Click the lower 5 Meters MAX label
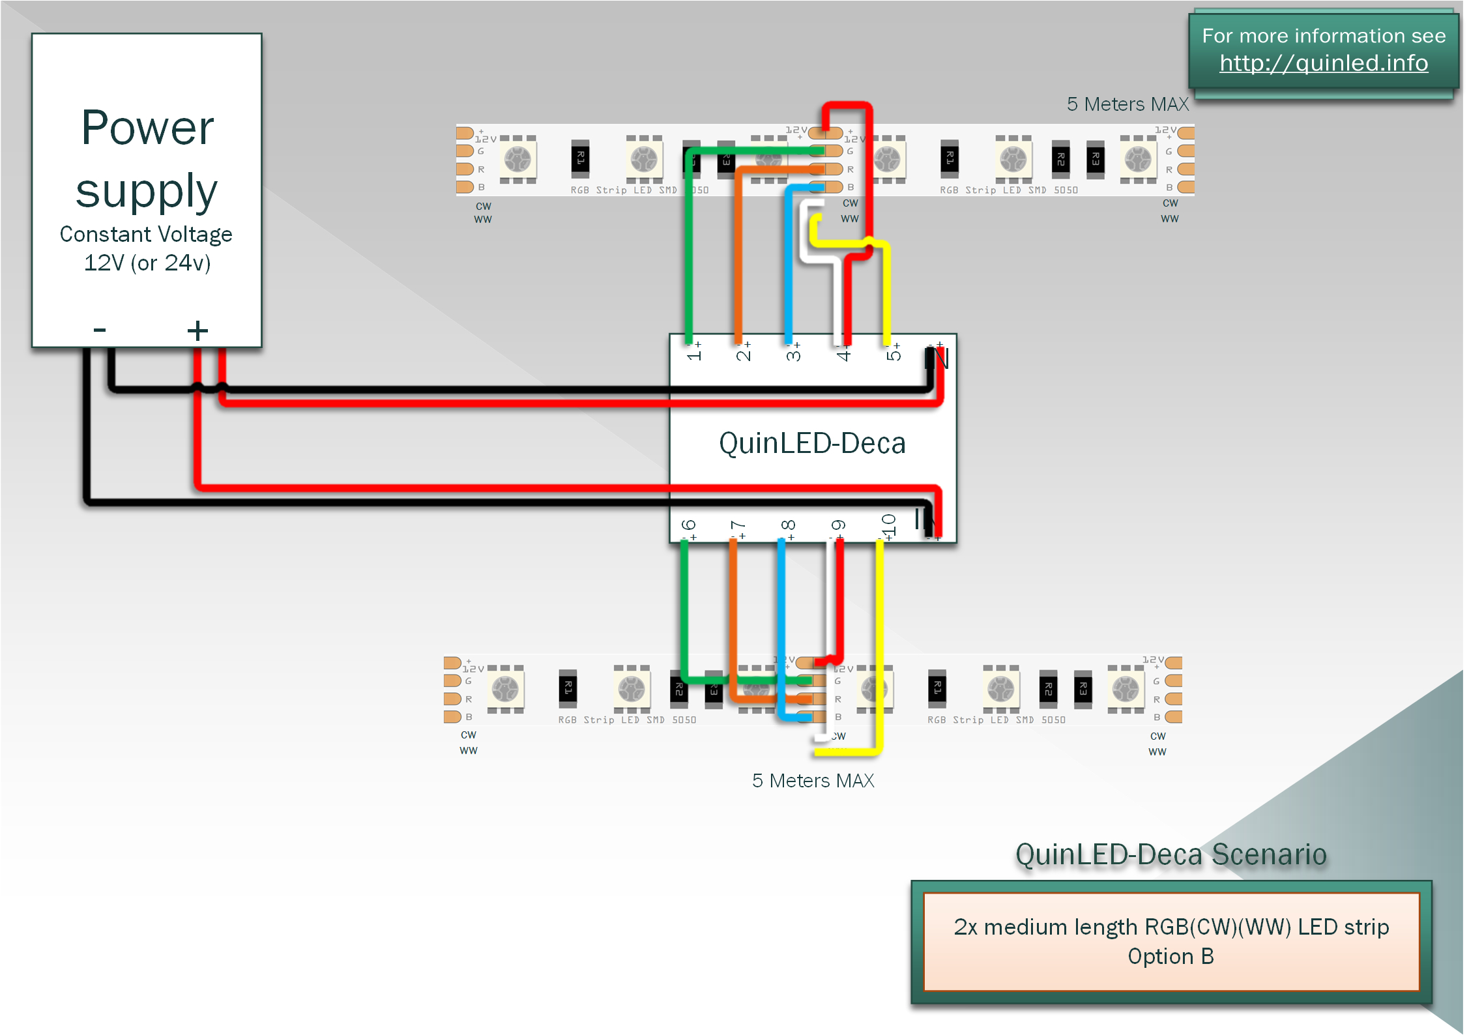This screenshot has width=1469, height=1035. pyautogui.click(x=813, y=781)
